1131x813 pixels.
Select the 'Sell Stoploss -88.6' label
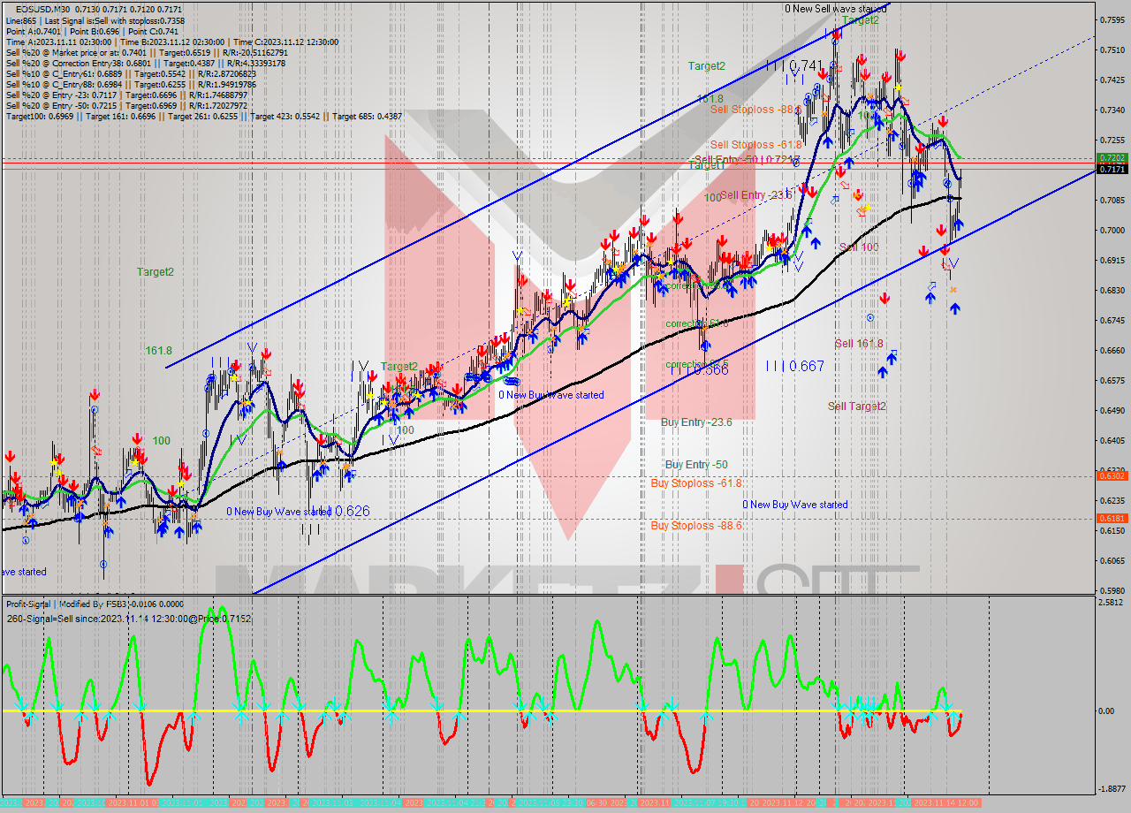coord(755,110)
